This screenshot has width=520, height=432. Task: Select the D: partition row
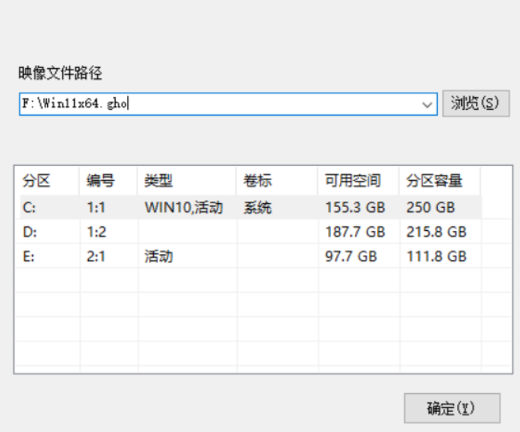[x=31, y=232]
